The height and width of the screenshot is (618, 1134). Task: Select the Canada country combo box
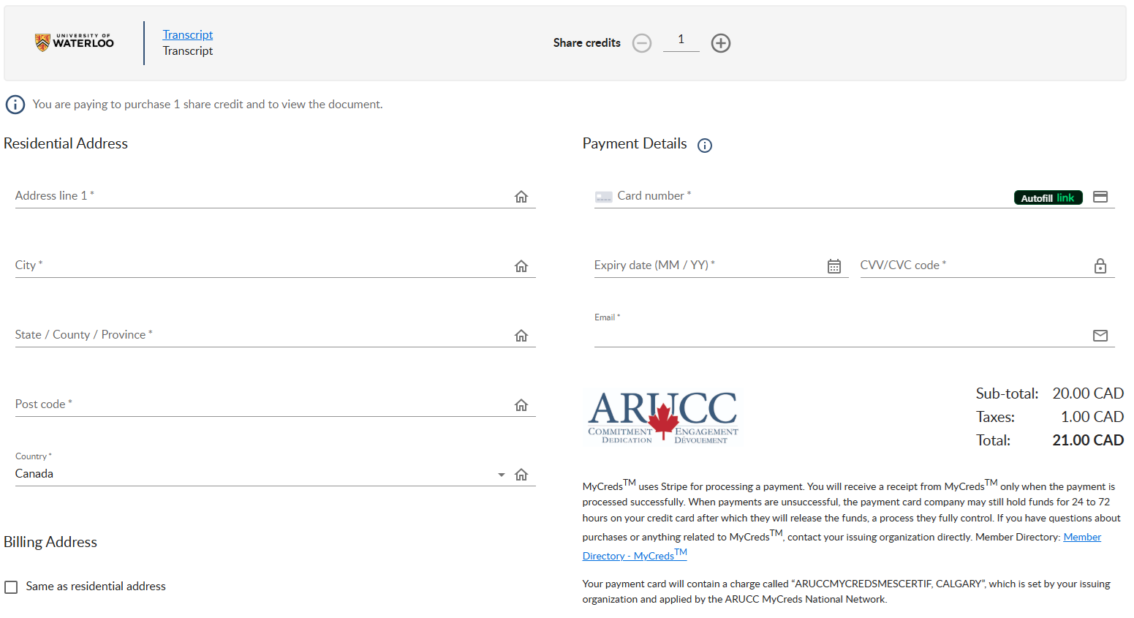tap(249, 474)
